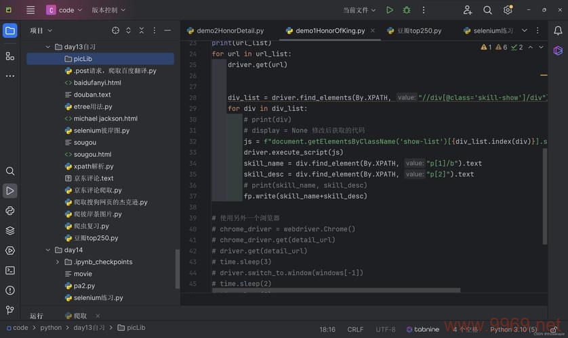This screenshot has width=568, height=338.
Task: Debug the current file
Action: tap(407, 10)
